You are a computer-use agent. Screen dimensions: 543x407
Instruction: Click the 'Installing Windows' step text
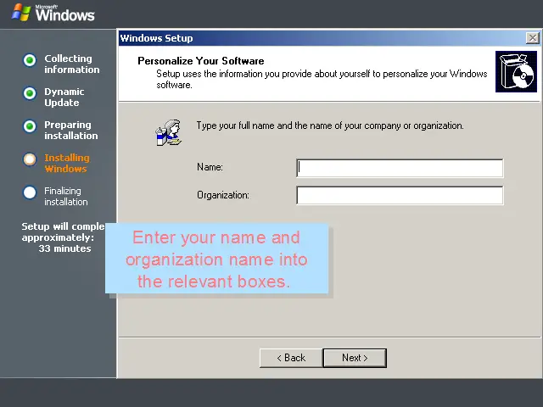[x=67, y=163]
